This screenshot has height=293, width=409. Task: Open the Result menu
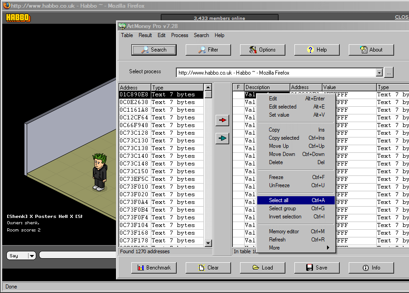(145, 35)
